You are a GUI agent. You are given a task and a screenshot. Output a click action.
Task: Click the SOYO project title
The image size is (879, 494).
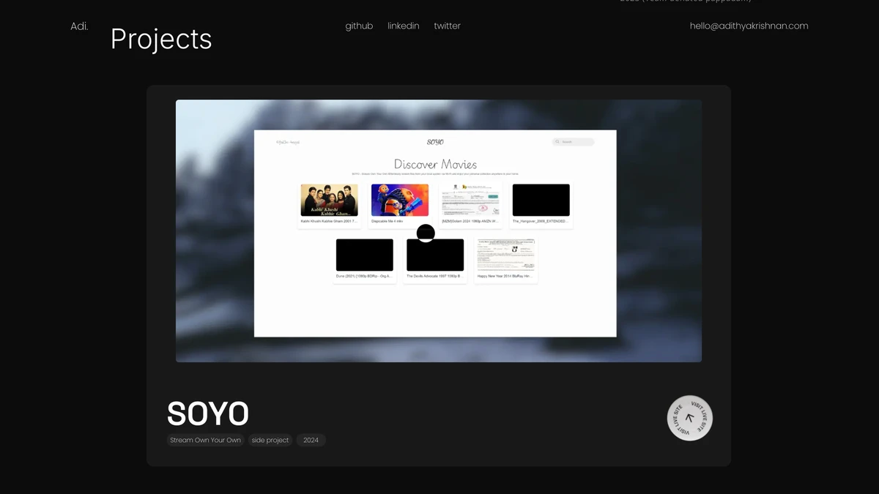point(208,413)
